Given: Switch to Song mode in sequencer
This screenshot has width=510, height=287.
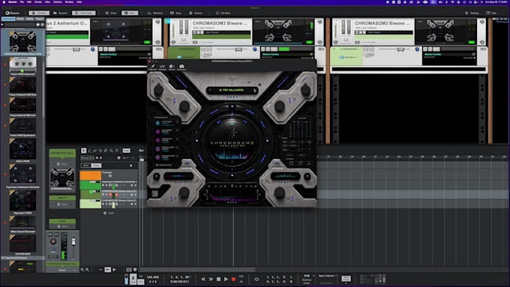Looking at the screenshot, I should point(96,166).
